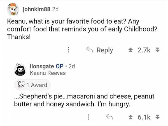The image size is (168, 126).
Task: Click the 1 Award badge
Action: 31,84
